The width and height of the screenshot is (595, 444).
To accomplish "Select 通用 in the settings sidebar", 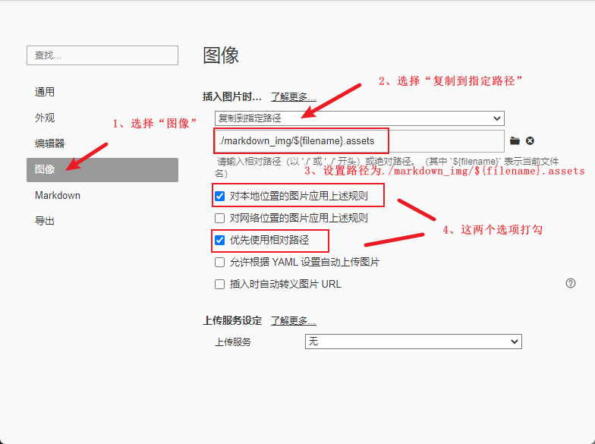I will 102,92.
